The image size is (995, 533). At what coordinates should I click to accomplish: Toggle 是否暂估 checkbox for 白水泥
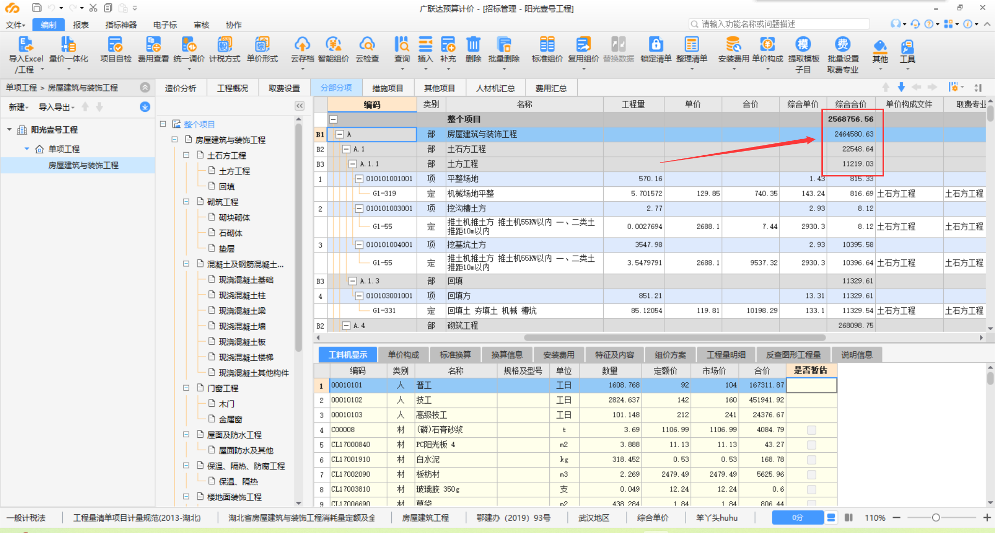tap(812, 460)
